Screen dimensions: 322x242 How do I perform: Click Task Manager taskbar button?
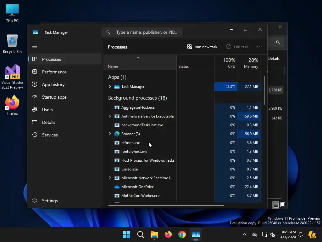[196, 234]
